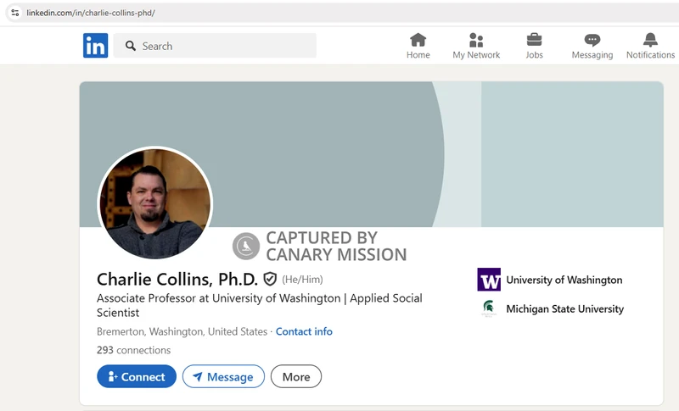Image resolution: width=679 pixels, height=411 pixels.
Task: Click the Michigan State University link
Action: (x=565, y=309)
